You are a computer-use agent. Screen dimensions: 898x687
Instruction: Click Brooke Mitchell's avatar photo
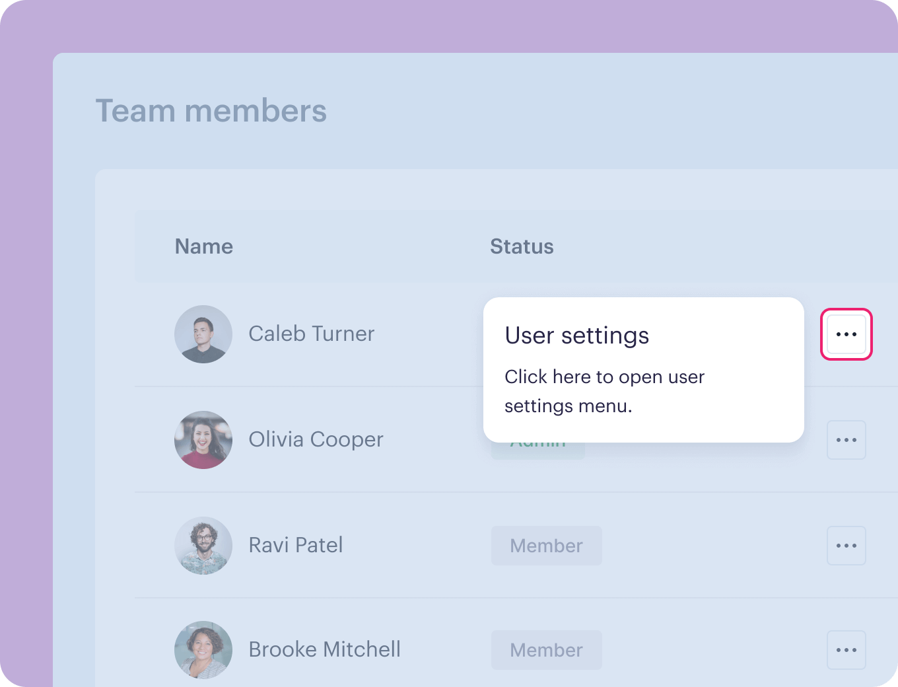point(203,650)
